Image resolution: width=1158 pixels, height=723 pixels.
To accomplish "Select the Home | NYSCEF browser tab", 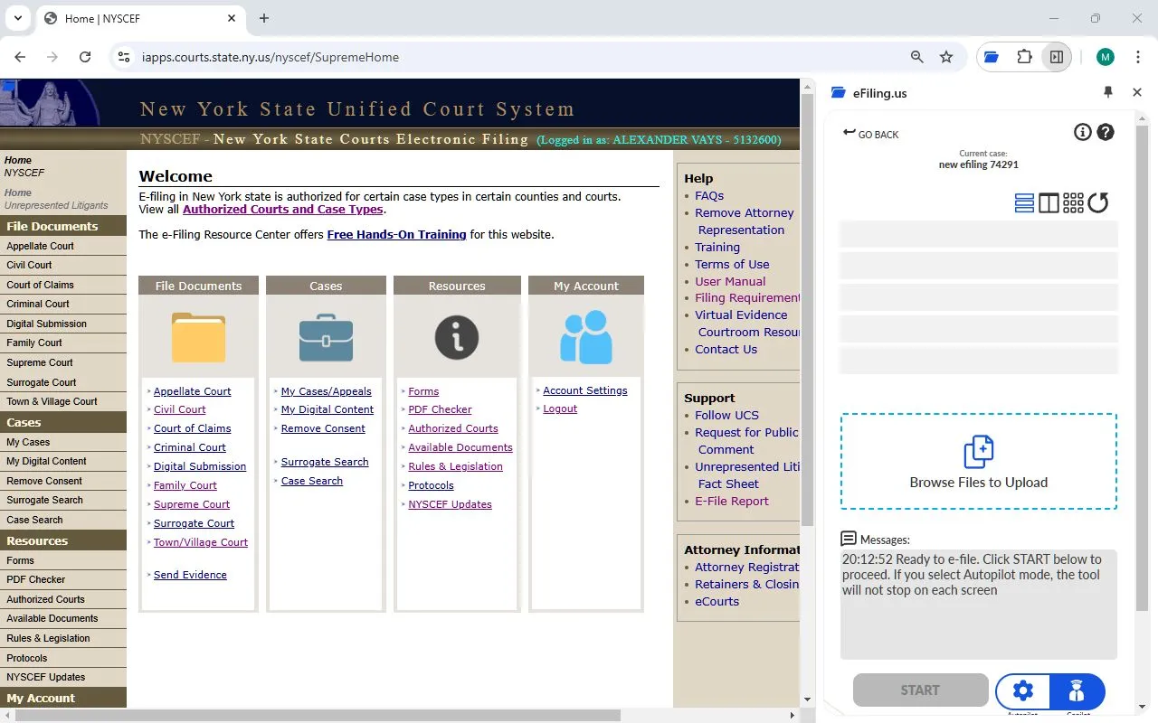I will pos(140,18).
